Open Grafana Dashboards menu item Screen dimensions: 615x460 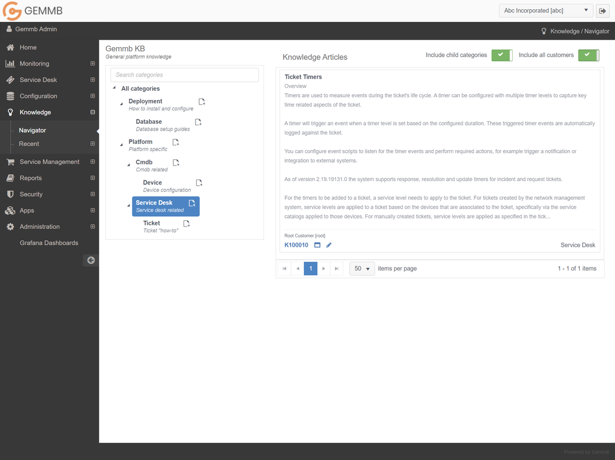49,243
